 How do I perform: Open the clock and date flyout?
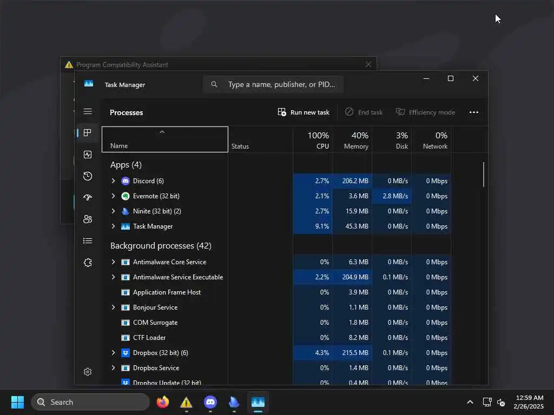[529, 402]
